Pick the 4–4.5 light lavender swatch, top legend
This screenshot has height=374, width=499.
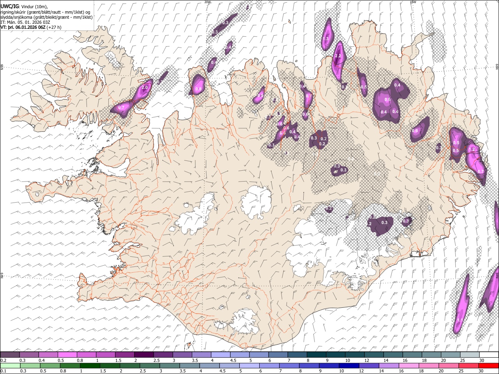pyautogui.click(x=221, y=355)
